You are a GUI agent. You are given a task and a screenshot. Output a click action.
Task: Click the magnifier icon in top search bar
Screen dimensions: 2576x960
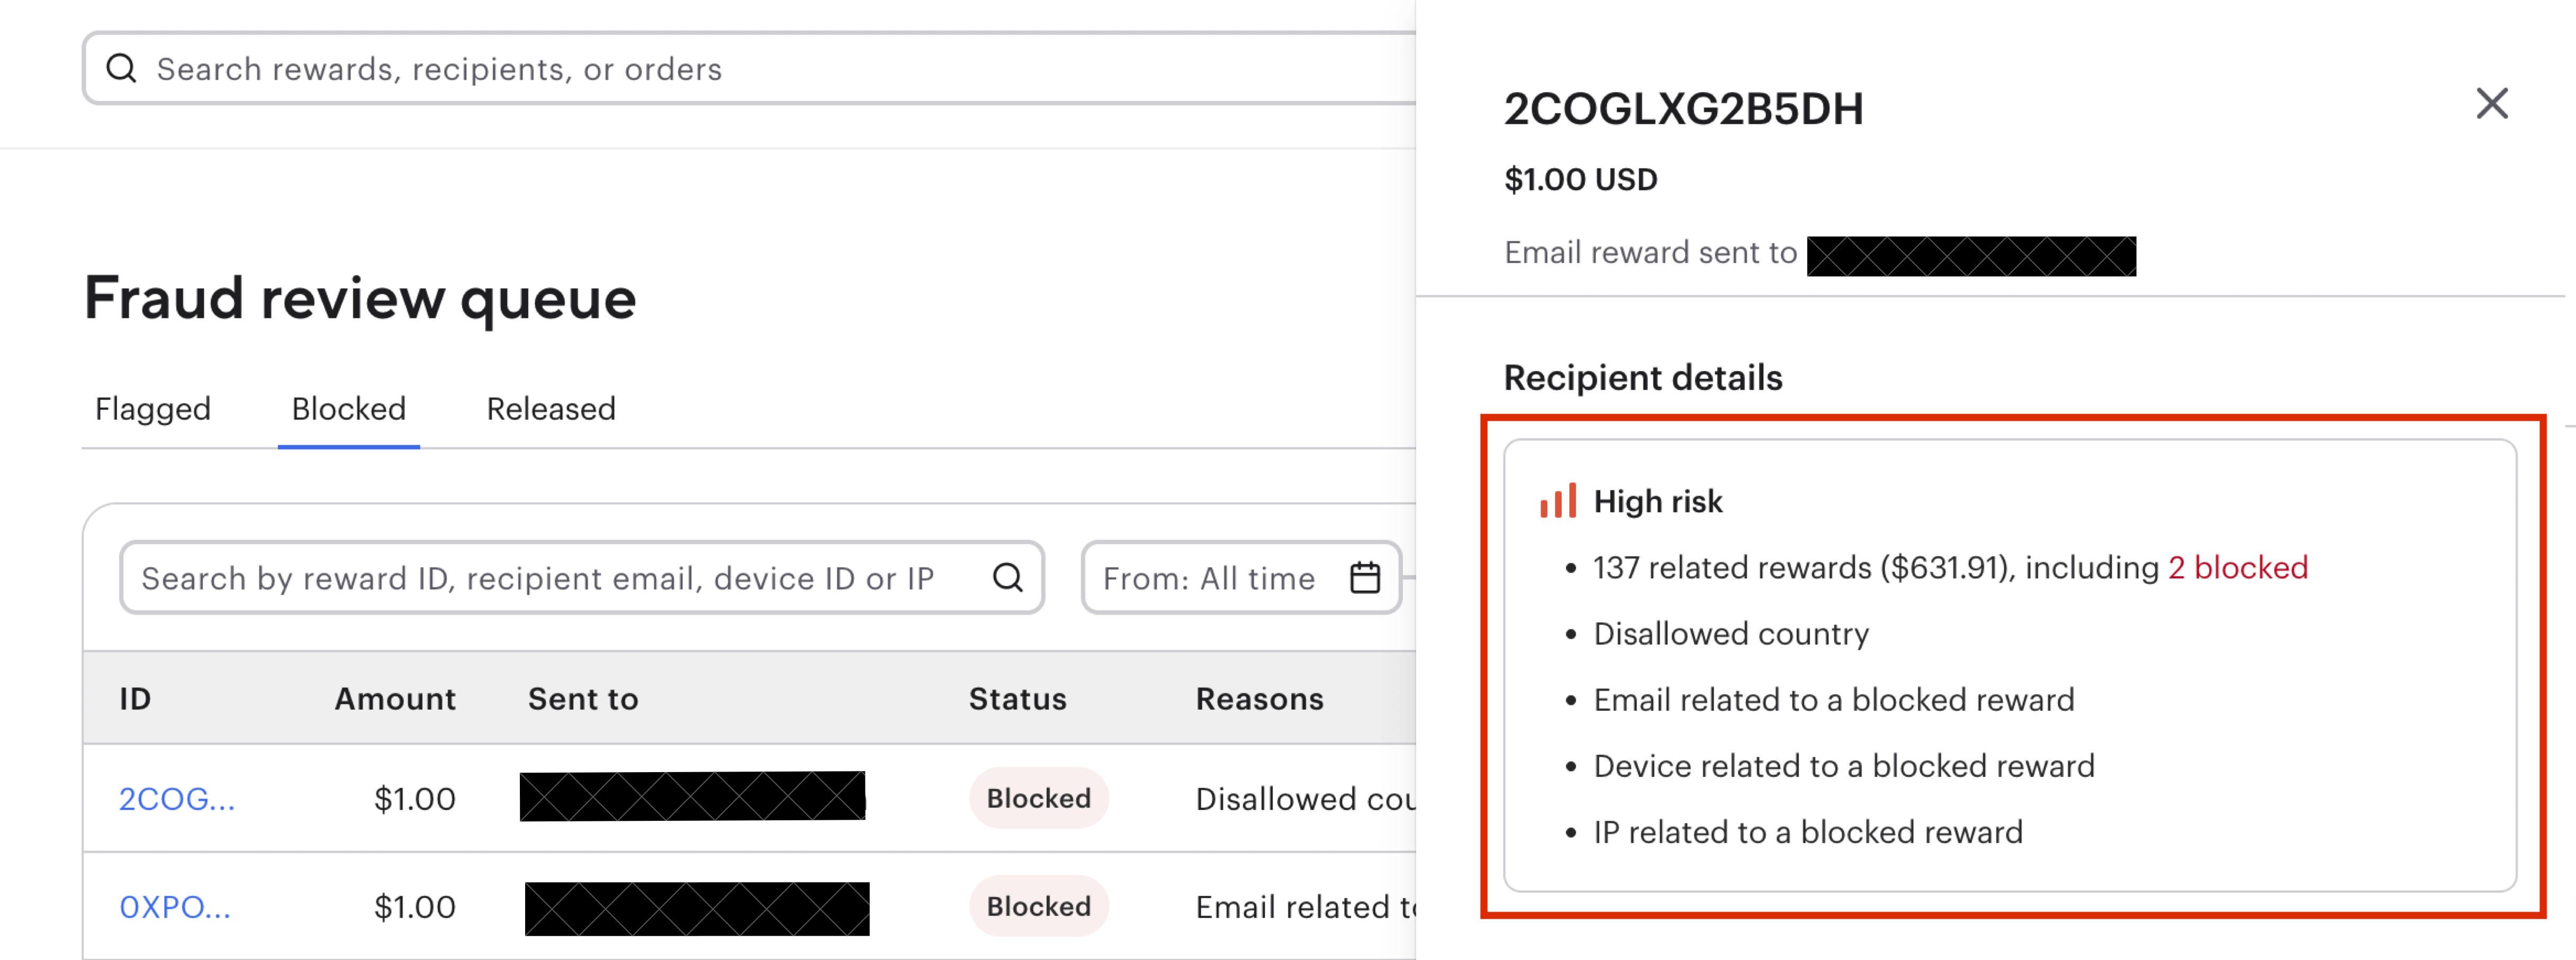tap(121, 68)
